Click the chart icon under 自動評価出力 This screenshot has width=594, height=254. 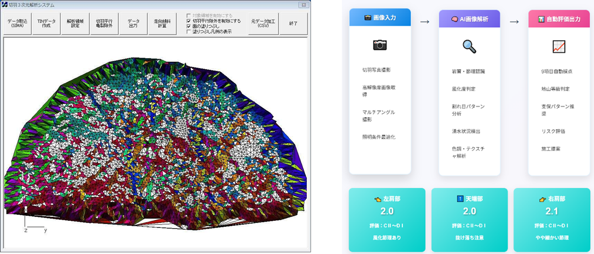559,47
